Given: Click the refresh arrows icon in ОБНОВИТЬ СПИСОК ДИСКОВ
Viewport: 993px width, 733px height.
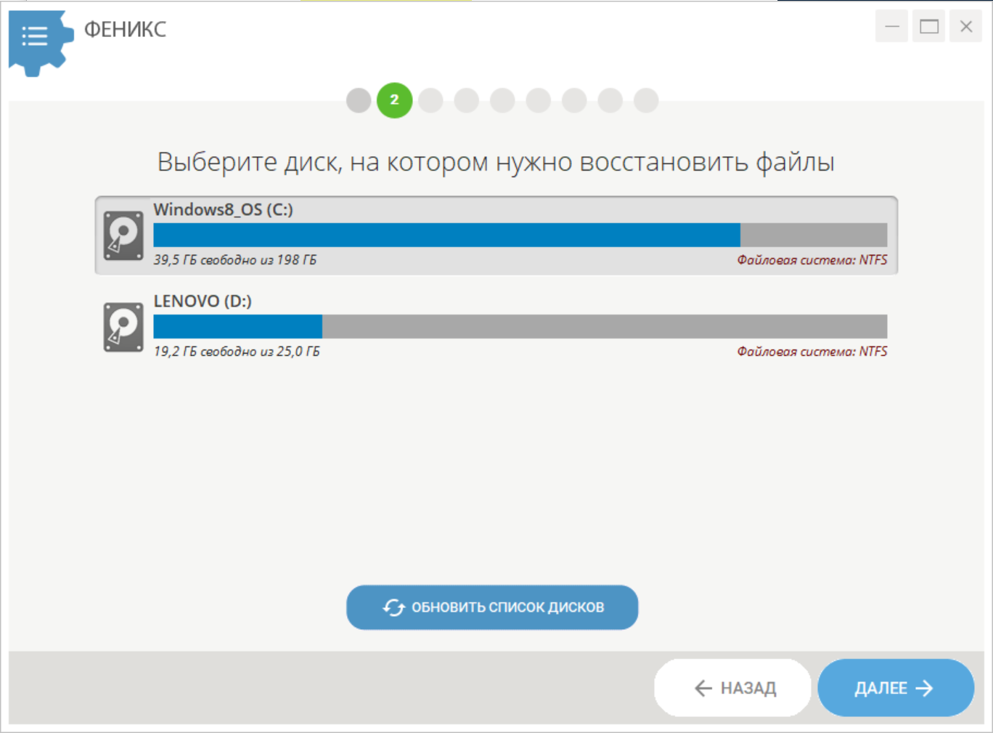Looking at the screenshot, I should click(393, 607).
